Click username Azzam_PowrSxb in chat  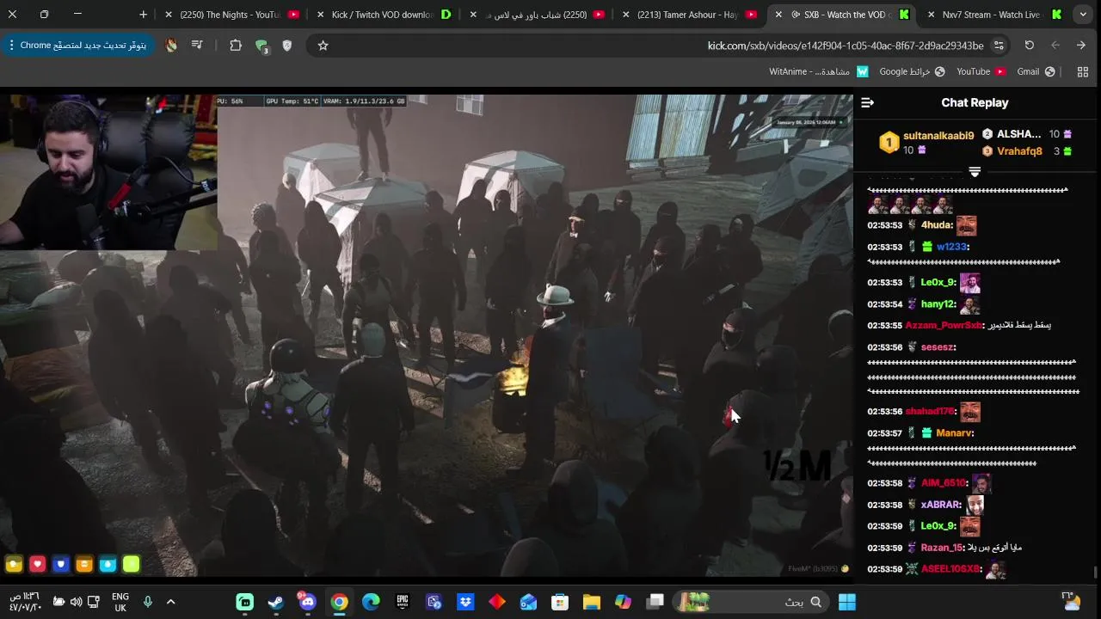pos(944,326)
